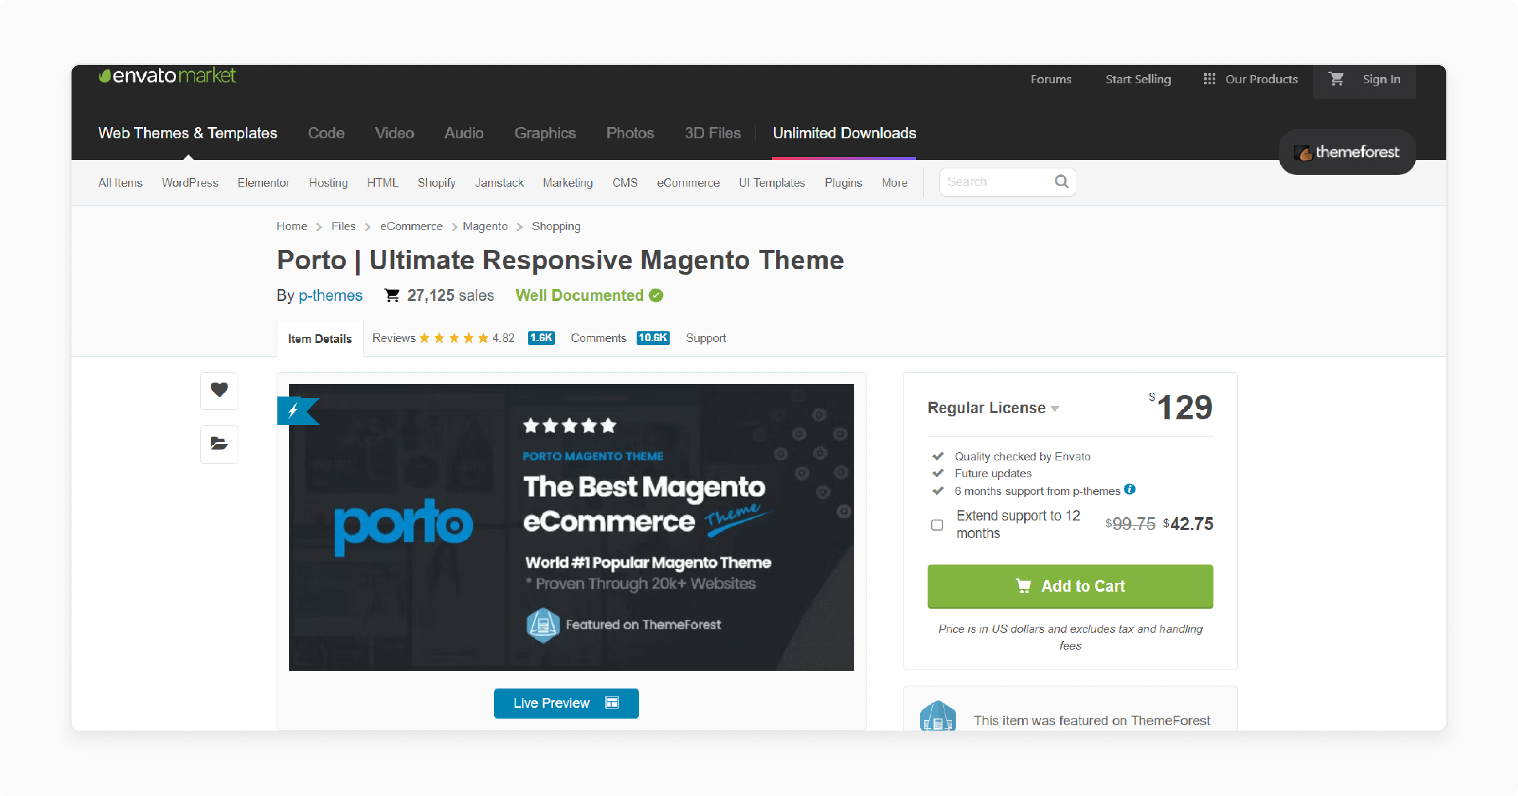Screen dimensions: 1518x796
Task: Open the Live Preview button
Action: click(x=566, y=703)
